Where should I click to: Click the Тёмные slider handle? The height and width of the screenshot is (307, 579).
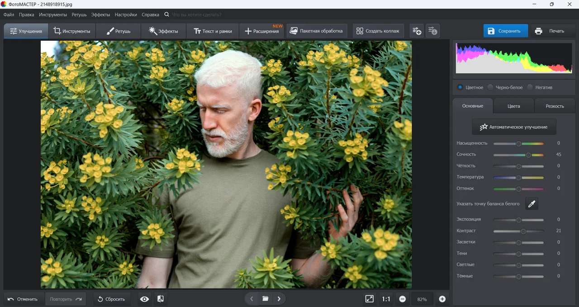(519, 276)
